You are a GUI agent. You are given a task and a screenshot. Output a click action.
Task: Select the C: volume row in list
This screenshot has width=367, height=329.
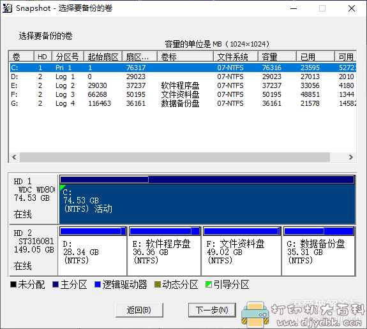coord(183,68)
